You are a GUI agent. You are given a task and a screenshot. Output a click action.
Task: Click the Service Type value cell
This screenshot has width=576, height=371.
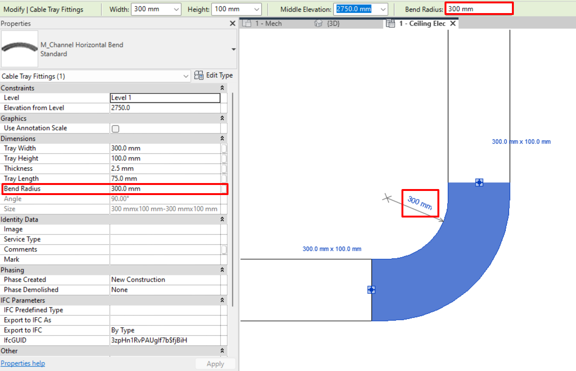(165, 239)
